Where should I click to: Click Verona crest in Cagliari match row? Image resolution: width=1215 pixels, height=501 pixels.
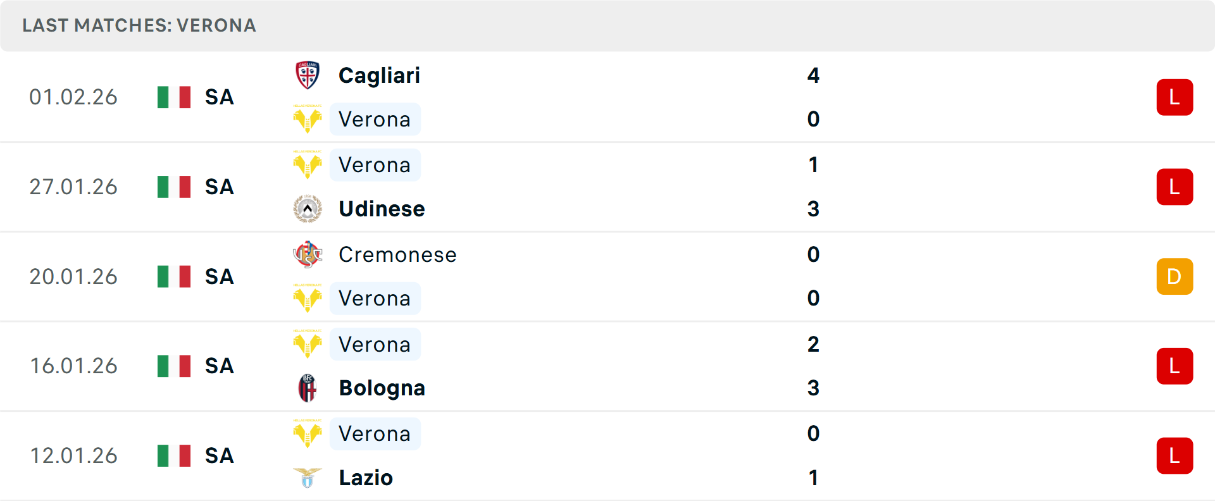[x=308, y=119]
